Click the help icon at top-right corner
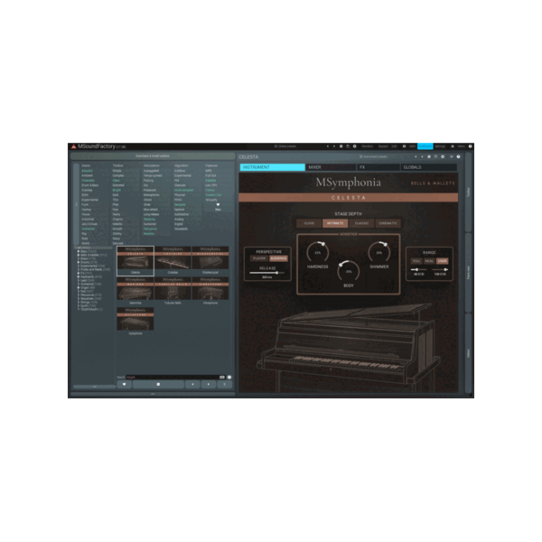The image size is (542, 542). [470, 146]
